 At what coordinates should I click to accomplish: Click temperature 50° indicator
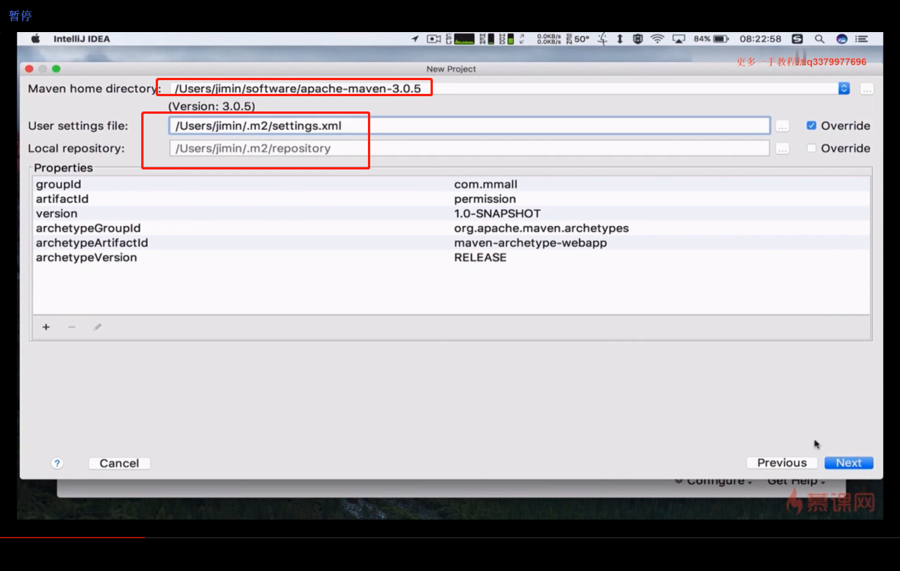(x=578, y=39)
